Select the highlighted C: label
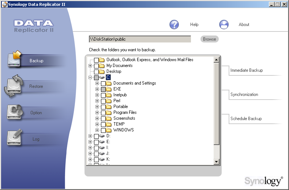The height and width of the screenshot is (190, 289). pyautogui.click(x=108, y=77)
